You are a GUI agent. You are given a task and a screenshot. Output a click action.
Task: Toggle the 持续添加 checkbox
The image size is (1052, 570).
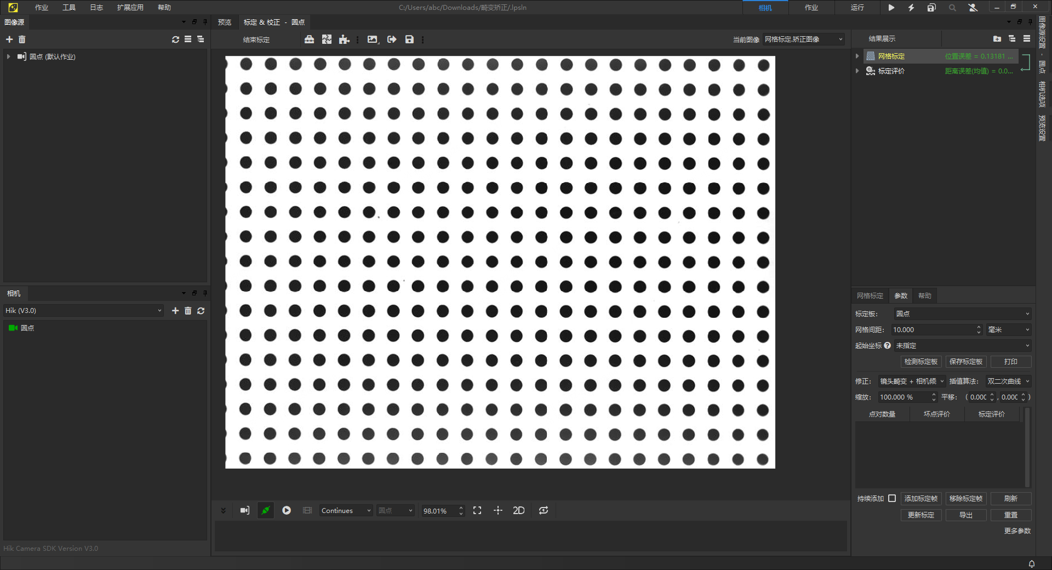pyautogui.click(x=892, y=498)
